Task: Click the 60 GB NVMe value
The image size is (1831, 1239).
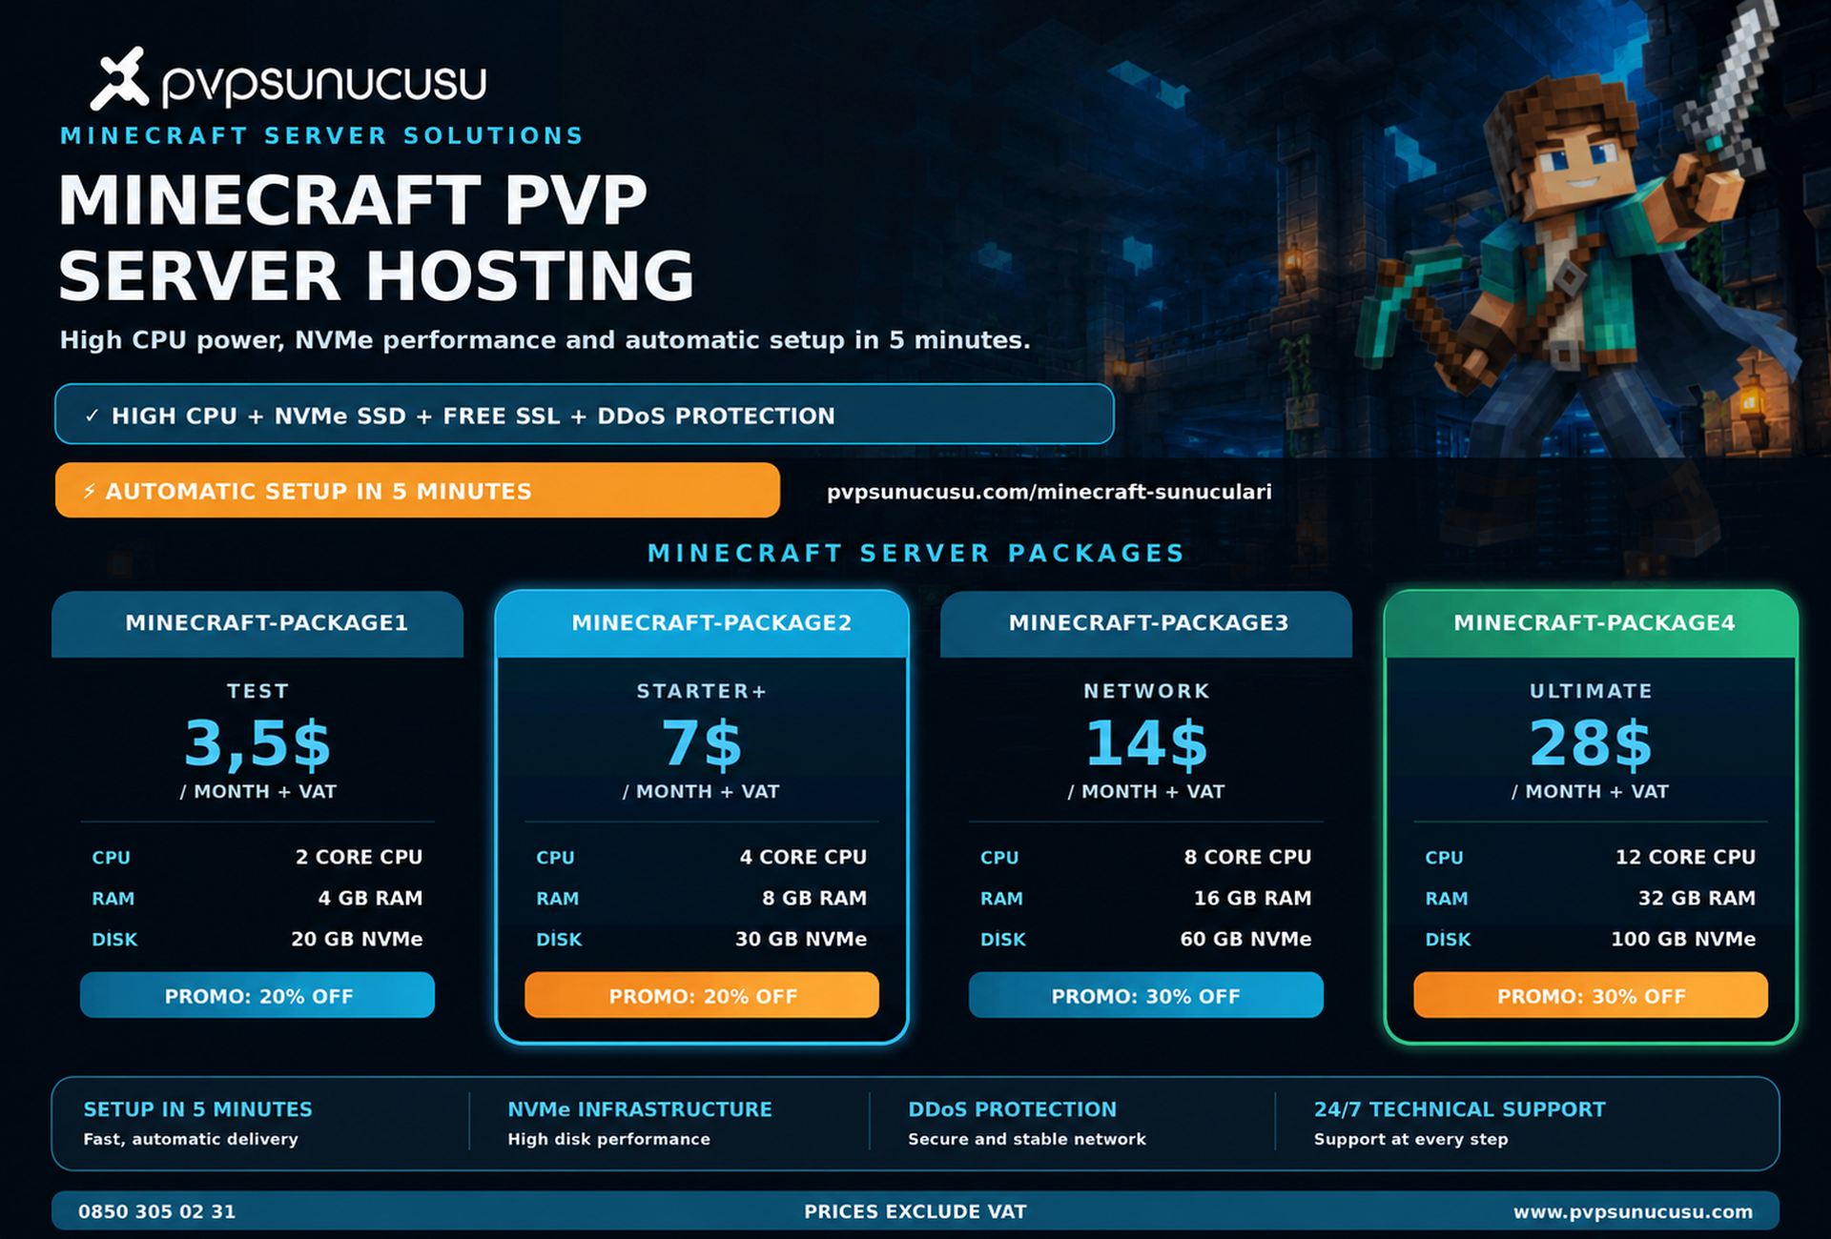Action: tap(1245, 939)
